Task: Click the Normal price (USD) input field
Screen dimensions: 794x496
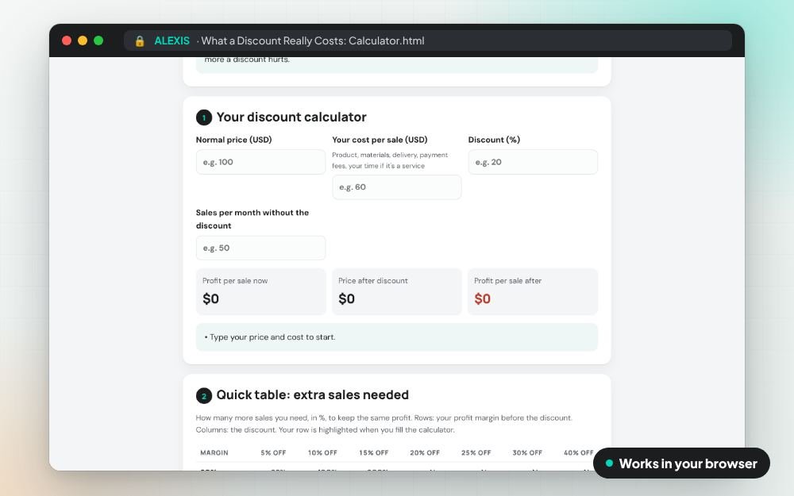Action: tap(260, 162)
